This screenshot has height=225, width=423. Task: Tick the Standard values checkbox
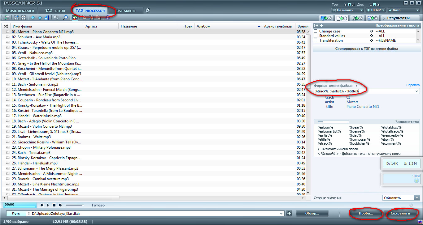[316, 36]
